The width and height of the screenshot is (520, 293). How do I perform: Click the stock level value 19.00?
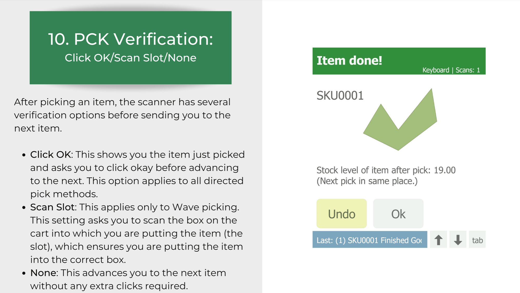pyautogui.click(x=445, y=170)
